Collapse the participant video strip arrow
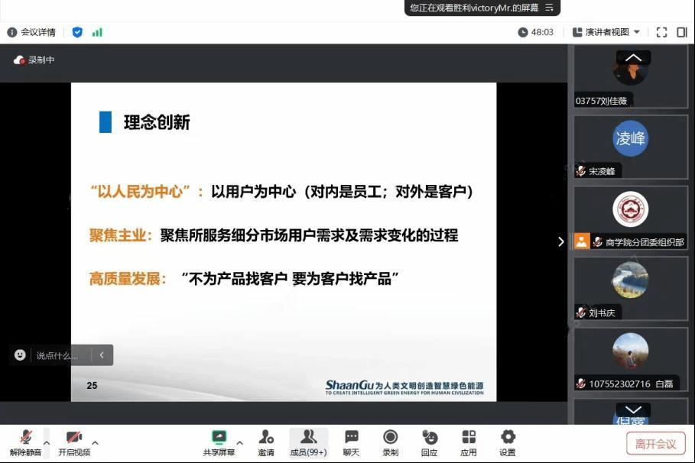The height and width of the screenshot is (463, 695). click(560, 241)
